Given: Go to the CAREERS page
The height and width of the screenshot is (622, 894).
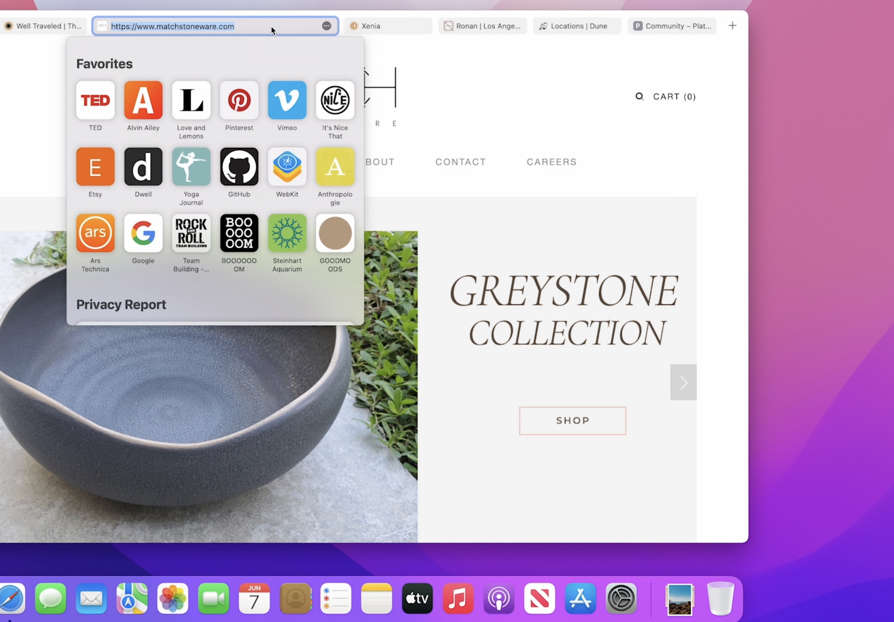Looking at the screenshot, I should [552, 162].
